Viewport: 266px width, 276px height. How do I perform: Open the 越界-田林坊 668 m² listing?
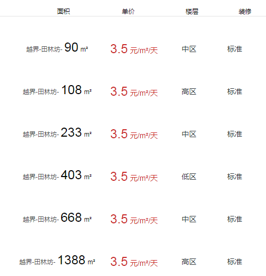[x=57, y=218]
